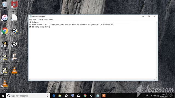Click the Notepad horizontal scrollbar left arrow
The width and height of the screenshot is (175, 98).
pos(30,79)
